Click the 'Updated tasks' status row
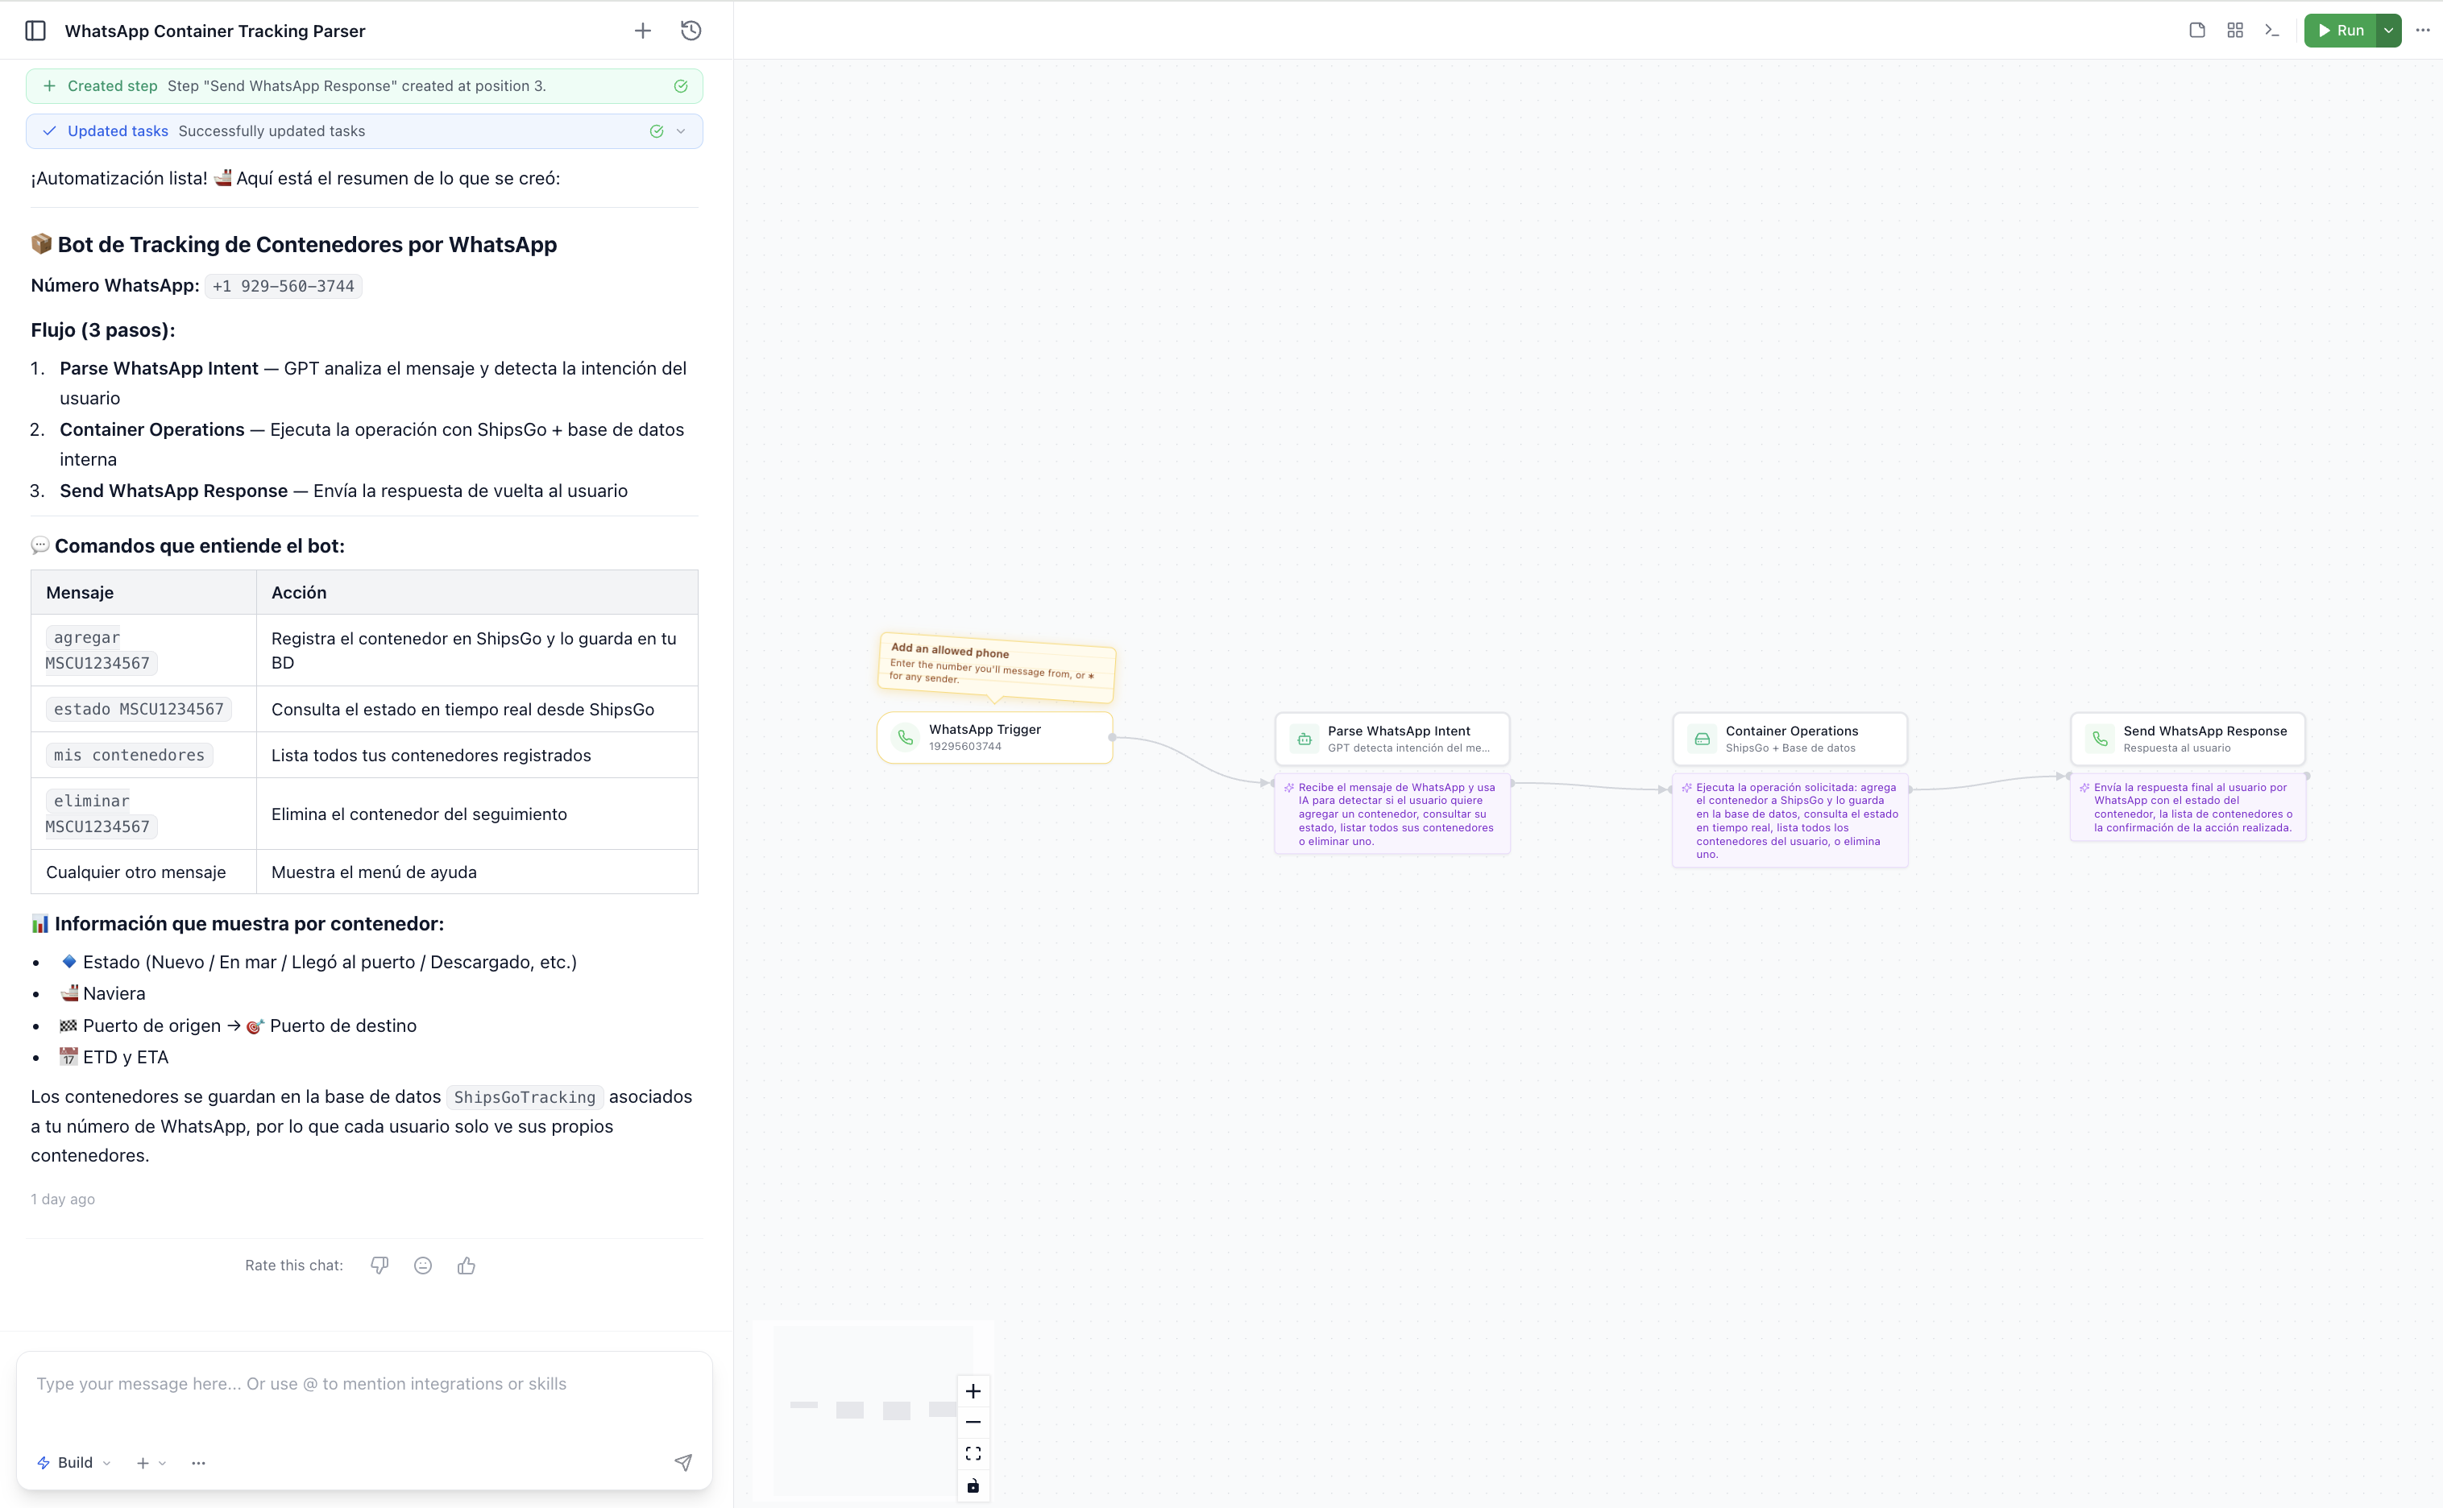 pos(364,130)
